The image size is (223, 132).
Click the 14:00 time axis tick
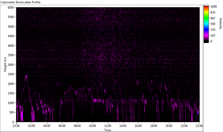[123, 126]
